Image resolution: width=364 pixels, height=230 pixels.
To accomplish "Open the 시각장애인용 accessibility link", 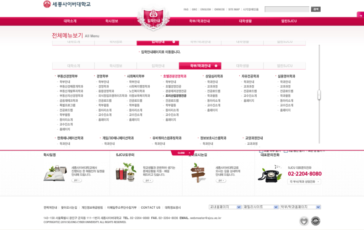I will [251, 10].
